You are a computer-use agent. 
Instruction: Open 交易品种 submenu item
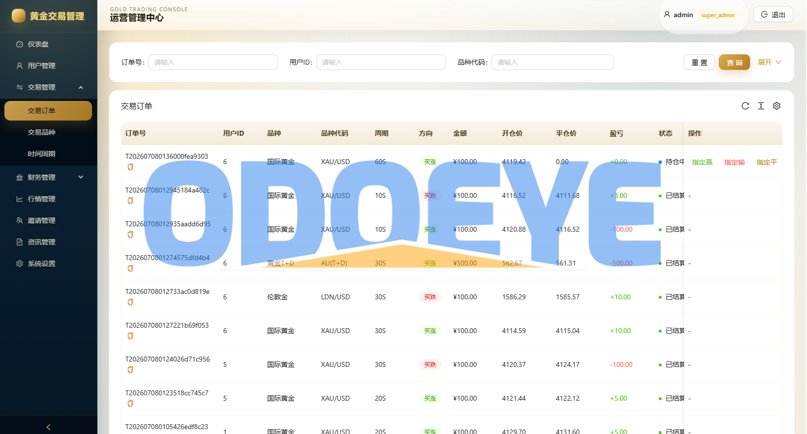(x=48, y=132)
